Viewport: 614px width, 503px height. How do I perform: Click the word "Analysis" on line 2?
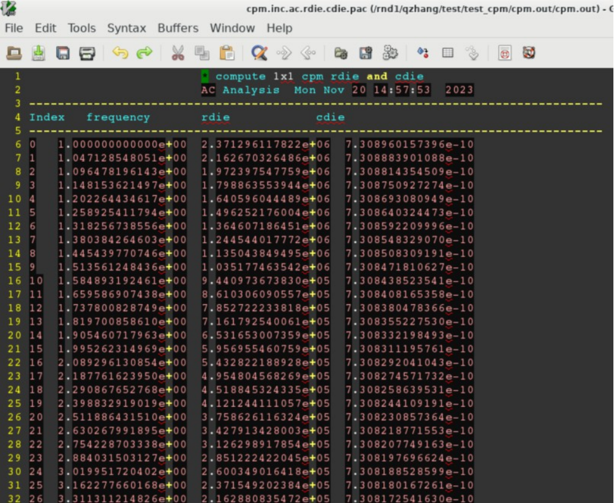click(251, 90)
